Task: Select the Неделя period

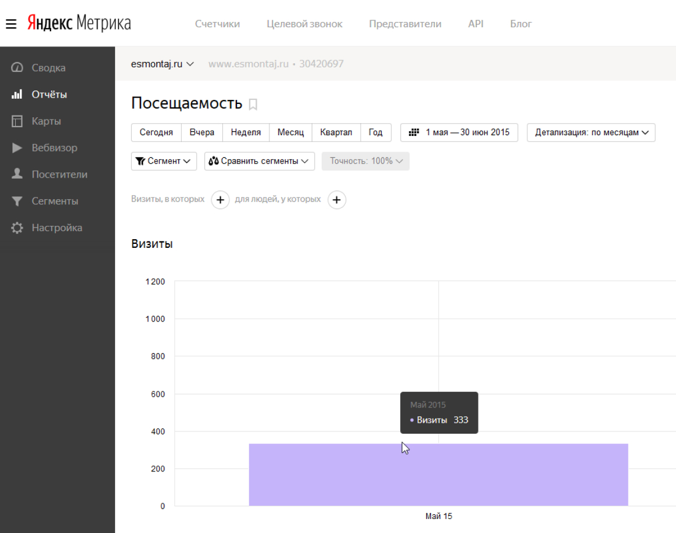Action: [x=246, y=132]
